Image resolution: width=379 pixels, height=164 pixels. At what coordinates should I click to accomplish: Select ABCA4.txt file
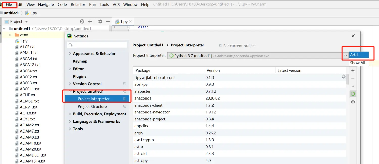coord(29,59)
